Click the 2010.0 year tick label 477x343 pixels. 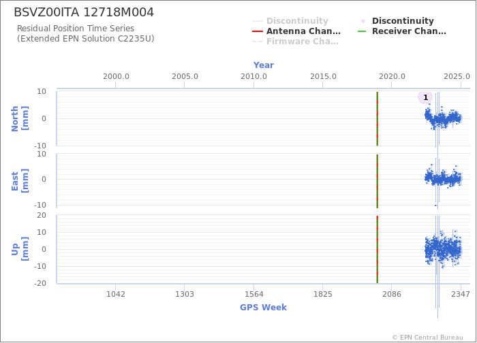(253, 76)
